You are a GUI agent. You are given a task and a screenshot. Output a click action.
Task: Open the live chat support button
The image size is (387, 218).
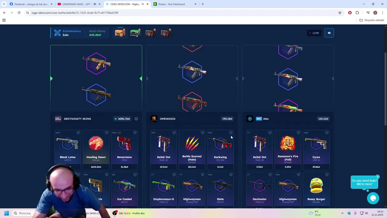(373, 198)
